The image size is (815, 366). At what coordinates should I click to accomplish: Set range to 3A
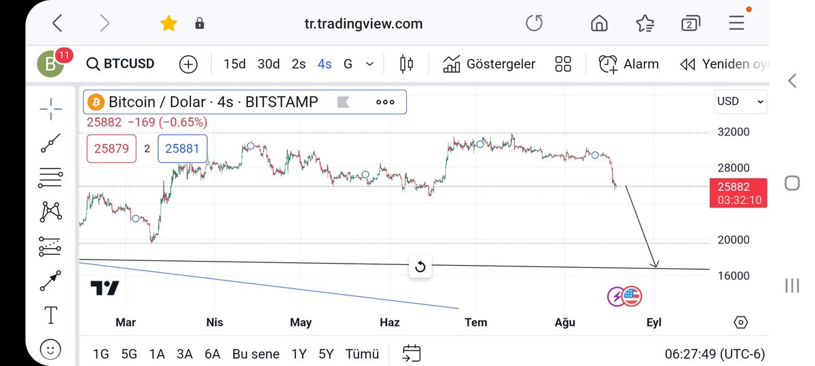(185, 354)
